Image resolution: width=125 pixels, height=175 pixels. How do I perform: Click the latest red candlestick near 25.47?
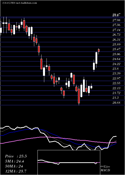[x=99, y=50]
